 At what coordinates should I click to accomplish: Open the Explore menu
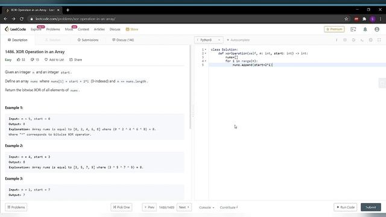point(36,30)
